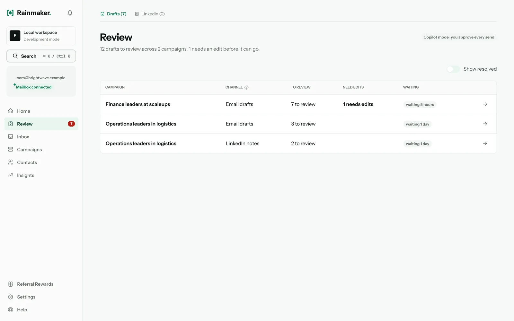Click the Copilot mode badge
Viewport: 514px width, 321px height.
(x=459, y=37)
